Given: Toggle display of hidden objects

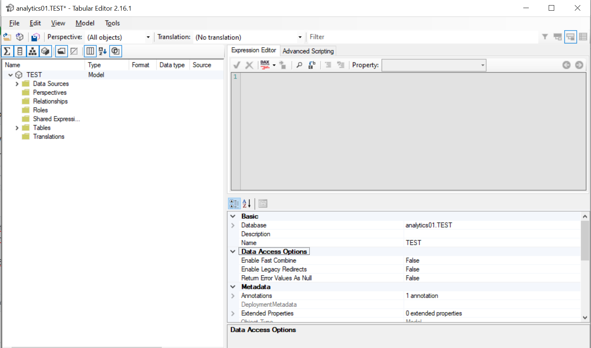Looking at the screenshot, I should pos(74,51).
